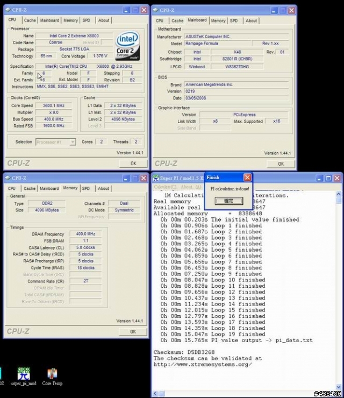Click Super PI vertical scrollbar down arrow
Image resolution: width=344 pixels, height=398 pixels.
pyautogui.click(x=339, y=387)
